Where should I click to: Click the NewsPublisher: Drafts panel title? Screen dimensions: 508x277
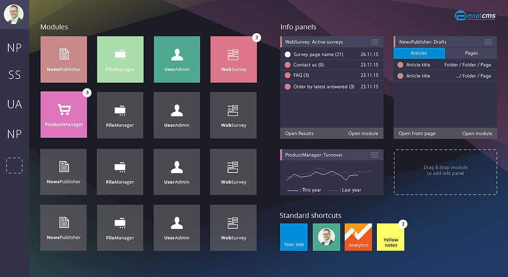coord(422,42)
